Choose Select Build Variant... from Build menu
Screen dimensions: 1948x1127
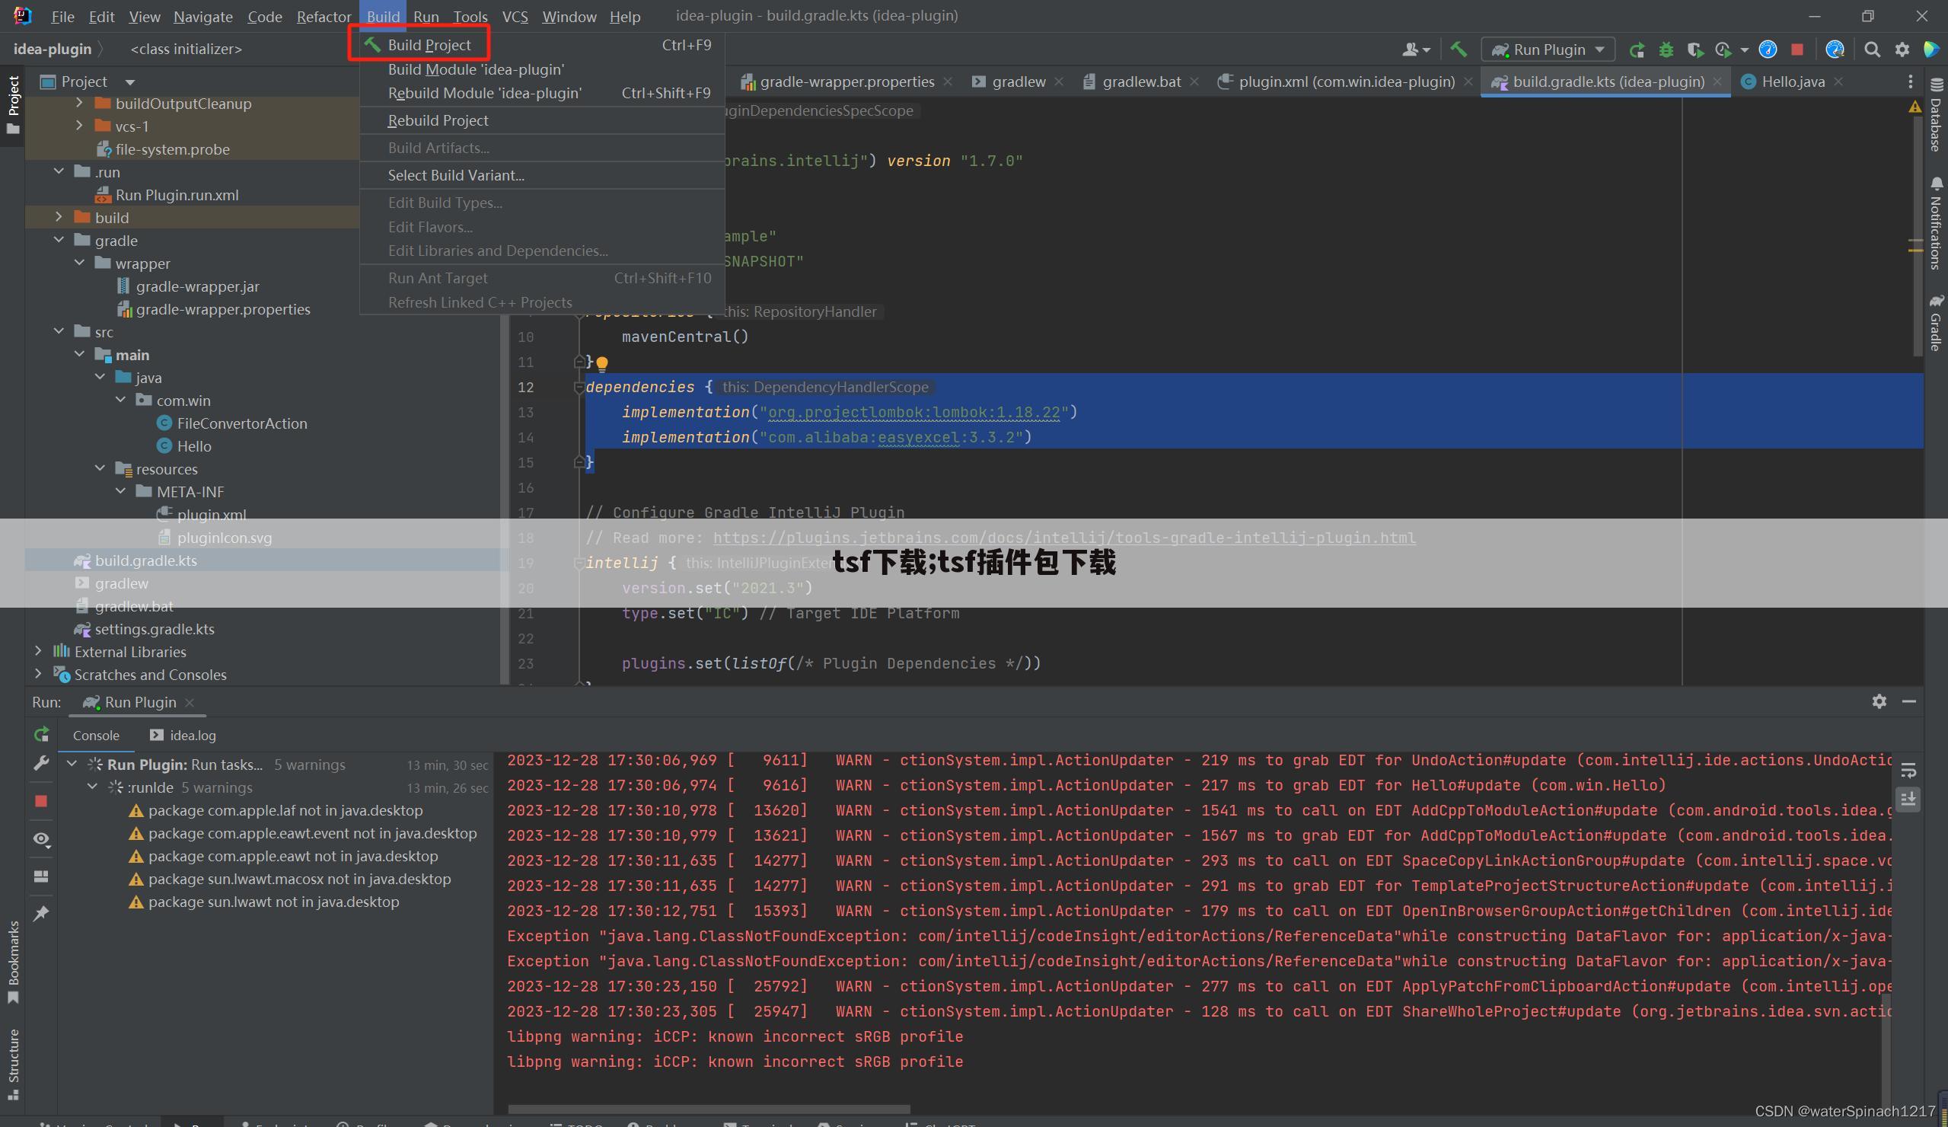click(x=542, y=176)
